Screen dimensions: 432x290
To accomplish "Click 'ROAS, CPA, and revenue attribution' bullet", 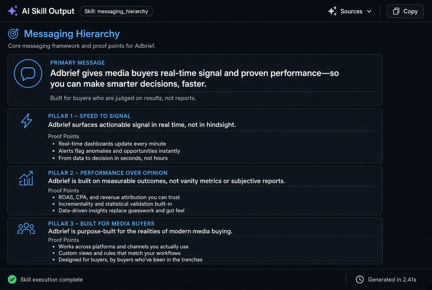I will [119, 198].
